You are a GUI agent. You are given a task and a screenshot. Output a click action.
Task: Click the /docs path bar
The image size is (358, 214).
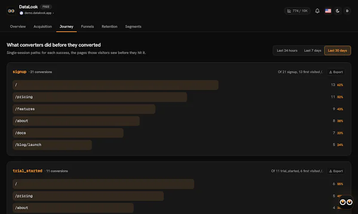68,133
